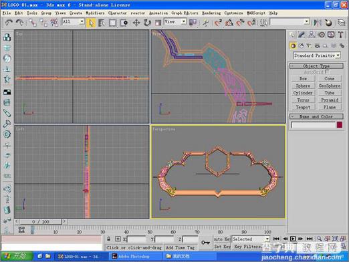Open the Edit menu

click(19, 13)
